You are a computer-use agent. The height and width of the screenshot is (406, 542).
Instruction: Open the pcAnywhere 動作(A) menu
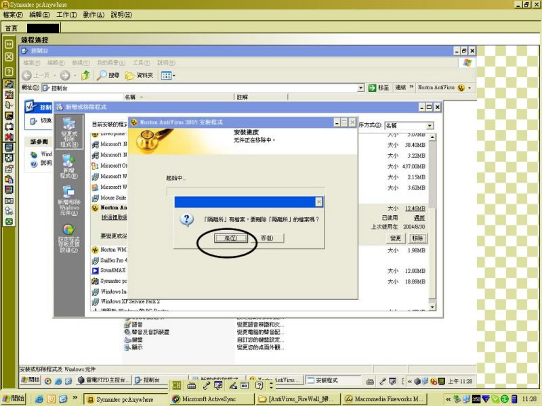[x=93, y=14]
